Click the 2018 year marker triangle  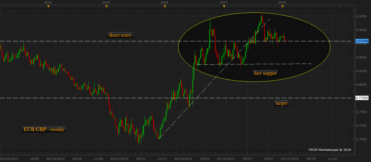point(283,7)
